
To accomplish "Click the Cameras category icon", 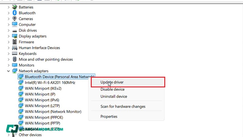I will point(15,19).
